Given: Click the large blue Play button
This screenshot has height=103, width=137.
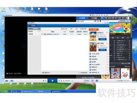Looking at the screenshot, I should pos(53,81).
